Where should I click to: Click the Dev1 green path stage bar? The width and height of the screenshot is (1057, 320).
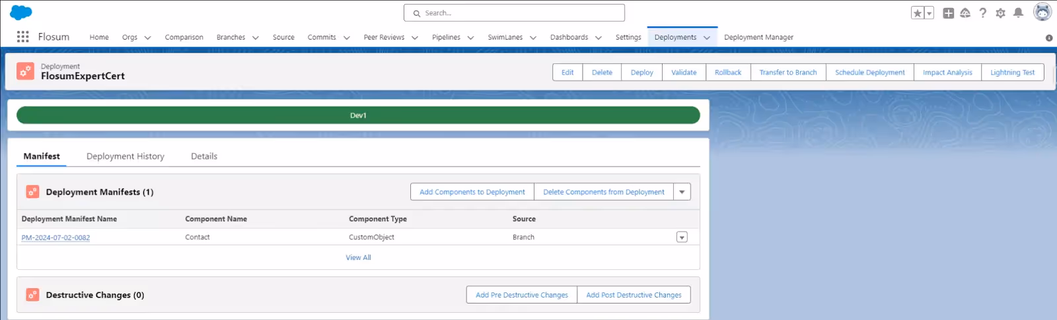tap(358, 115)
